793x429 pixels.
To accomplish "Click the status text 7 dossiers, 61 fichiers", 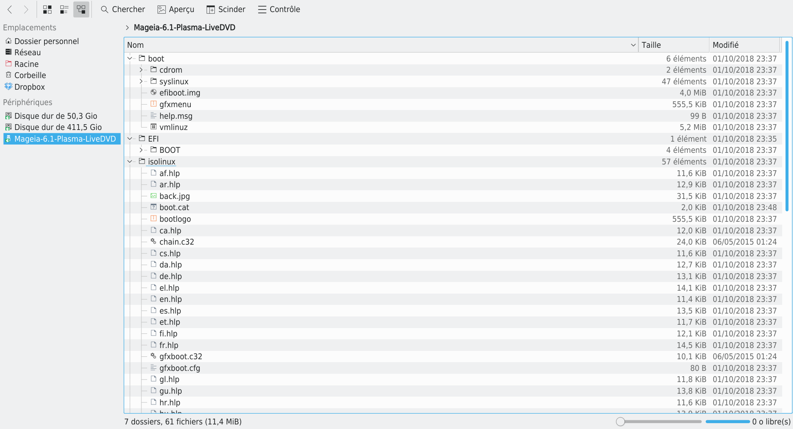I will pos(183,422).
